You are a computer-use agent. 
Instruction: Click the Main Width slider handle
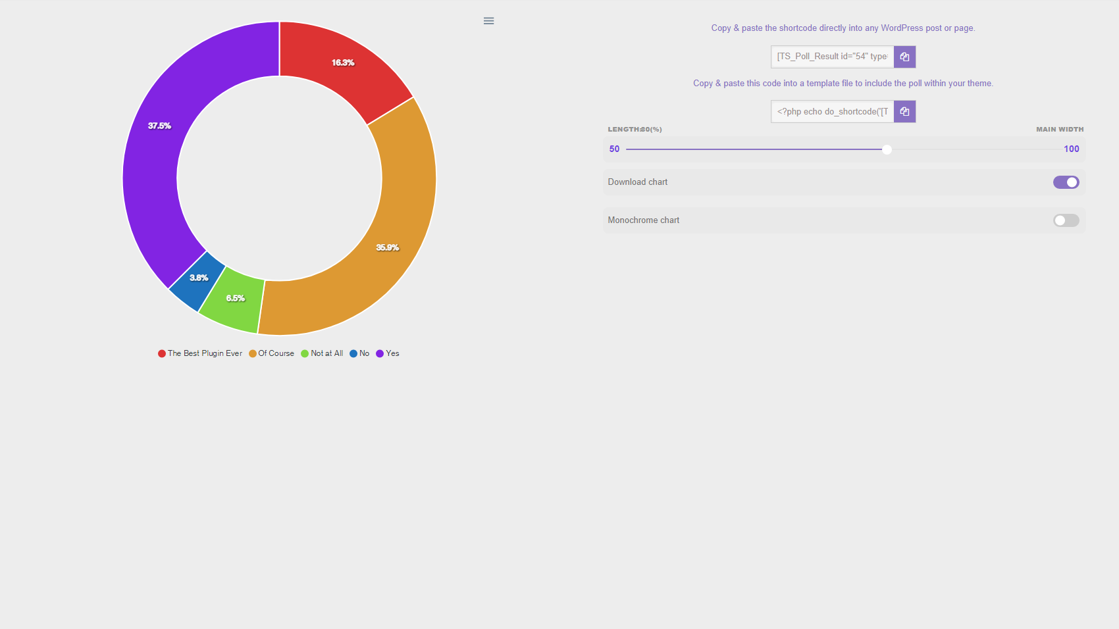point(887,149)
